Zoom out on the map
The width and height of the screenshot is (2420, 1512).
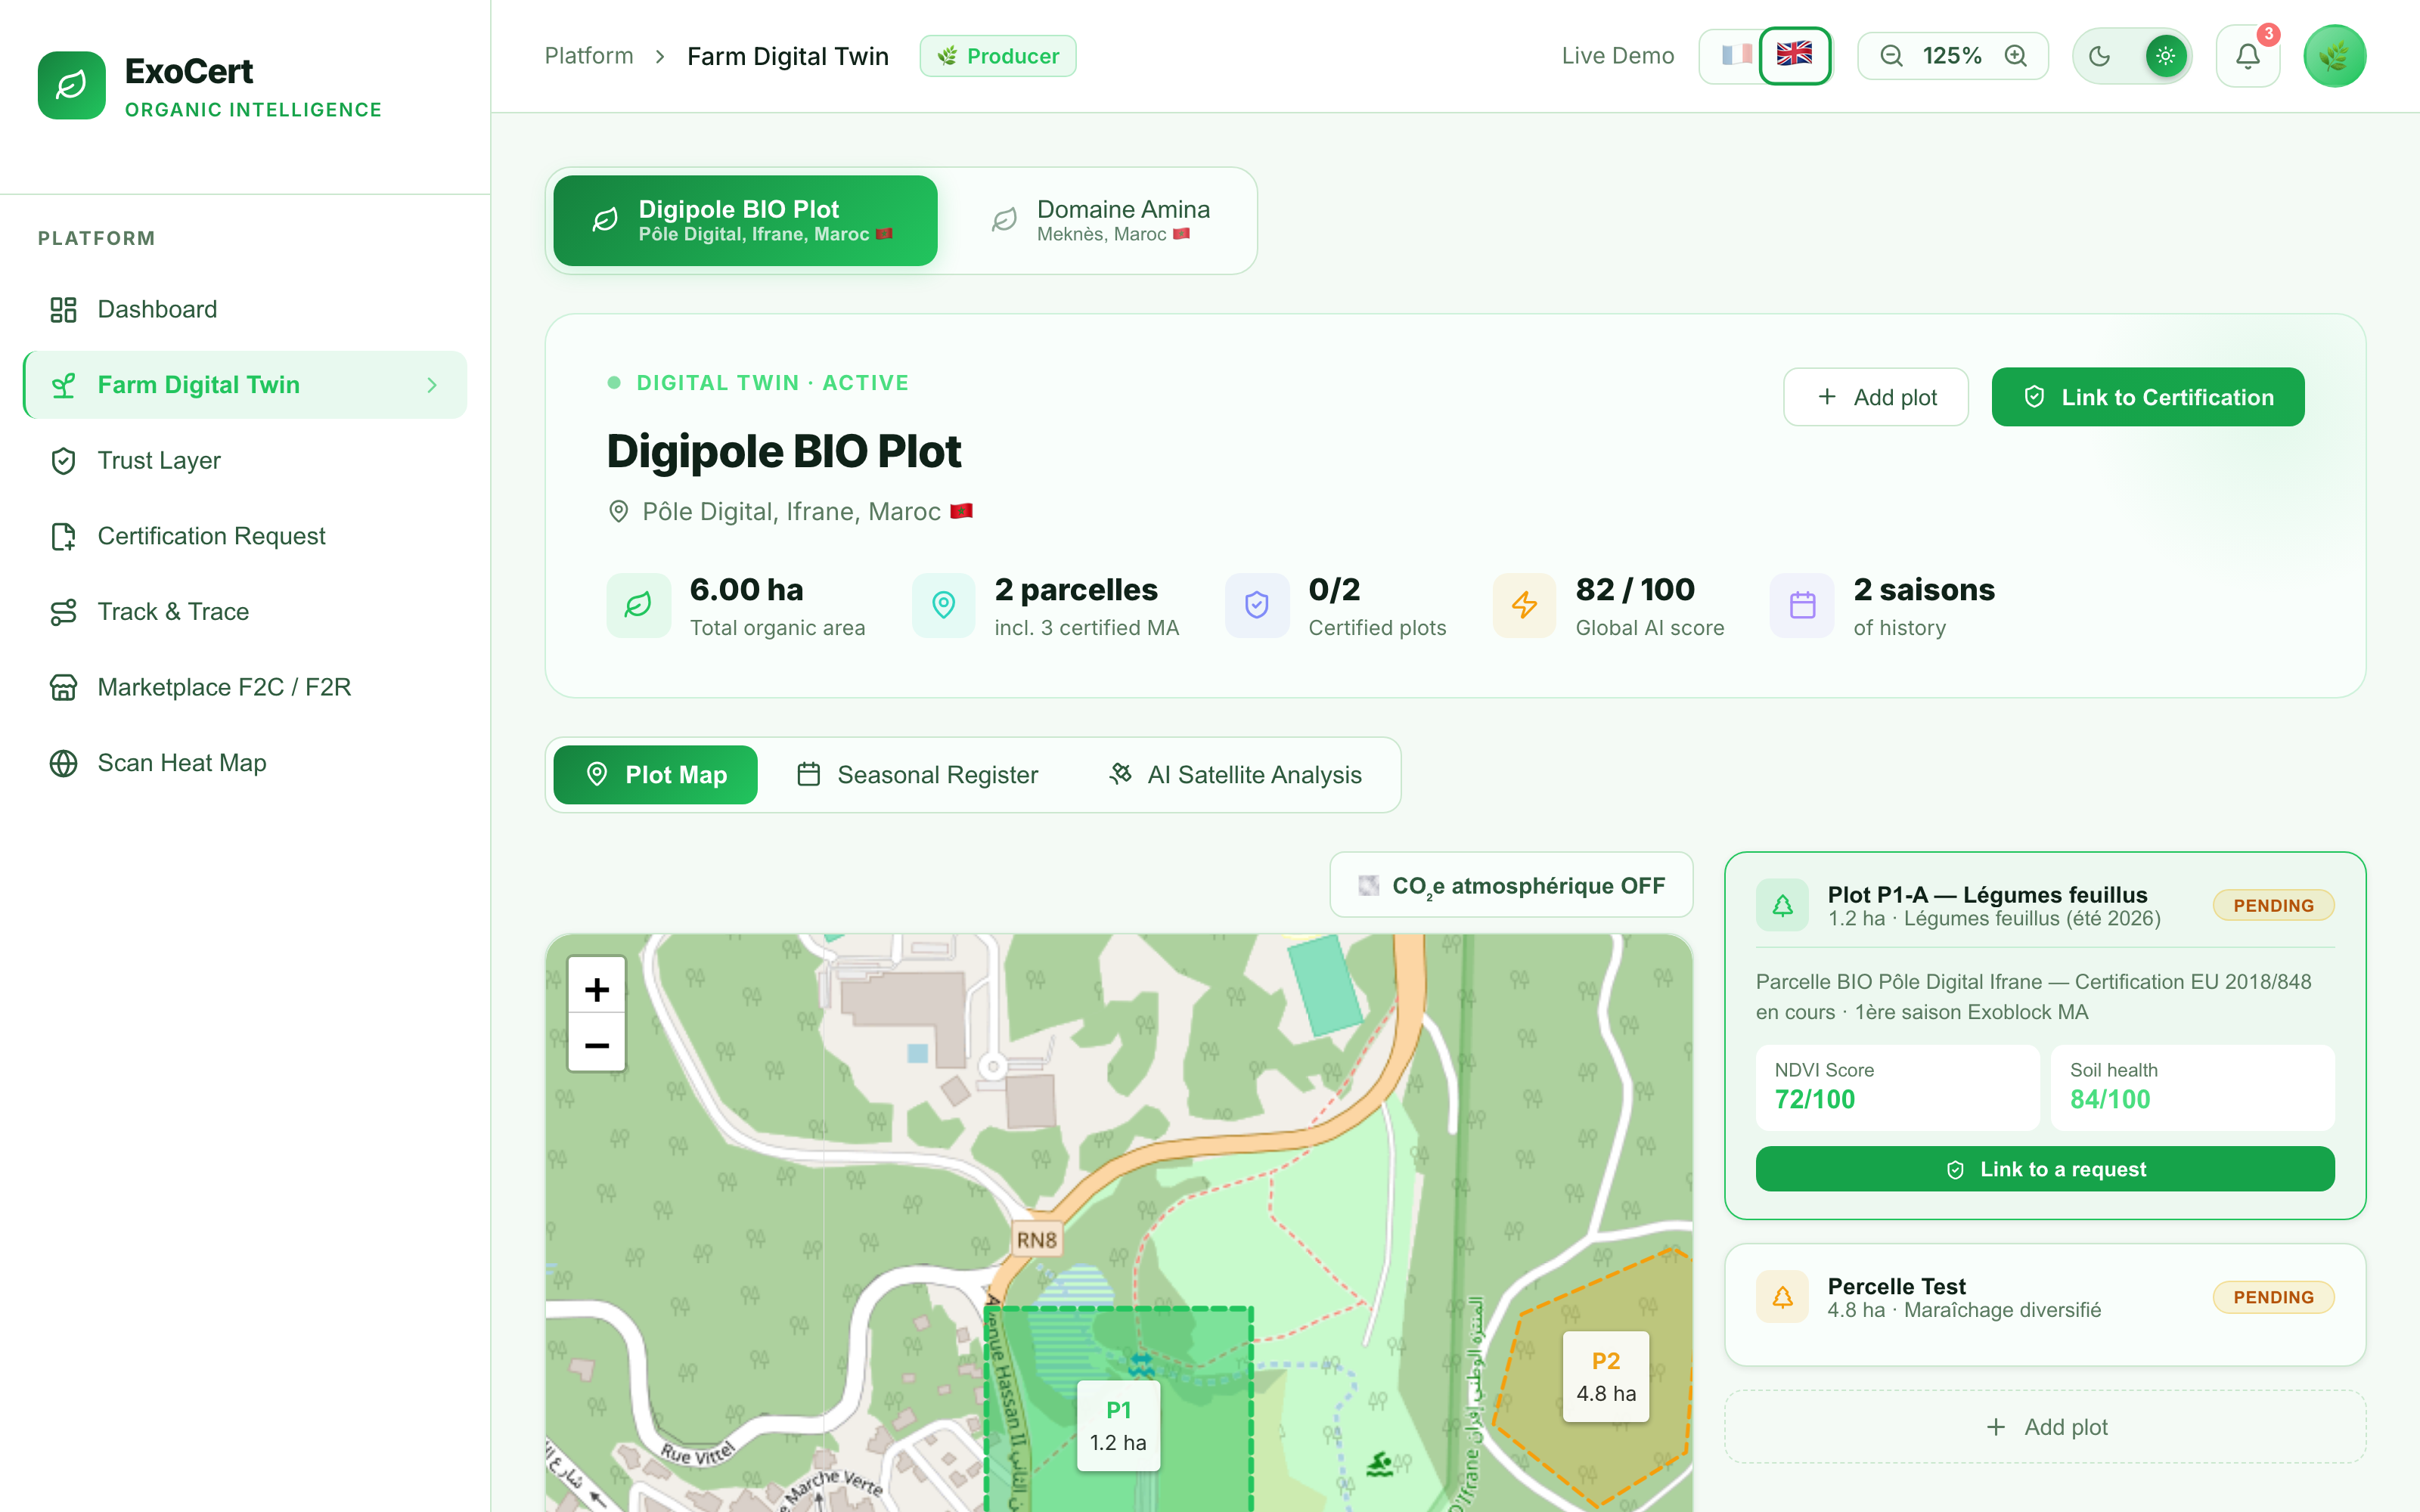coord(597,1045)
